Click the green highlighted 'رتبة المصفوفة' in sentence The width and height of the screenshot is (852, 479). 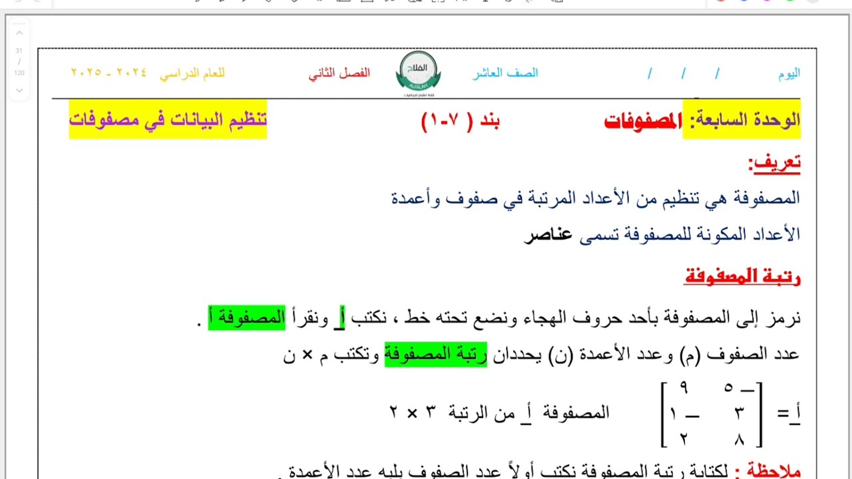pyautogui.click(x=436, y=355)
